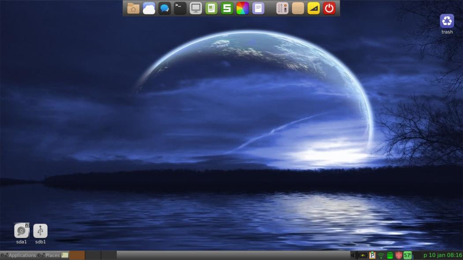This screenshot has width=463, height=260.
Task: Click the small show-desktop panel icon
Action: tap(65, 255)
